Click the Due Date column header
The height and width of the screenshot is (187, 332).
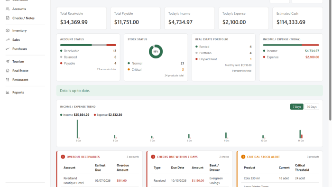tap(177, 168)
